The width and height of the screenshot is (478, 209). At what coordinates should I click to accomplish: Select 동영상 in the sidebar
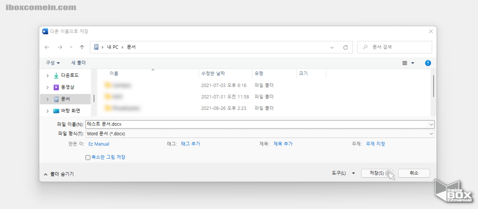pos(67,87)
